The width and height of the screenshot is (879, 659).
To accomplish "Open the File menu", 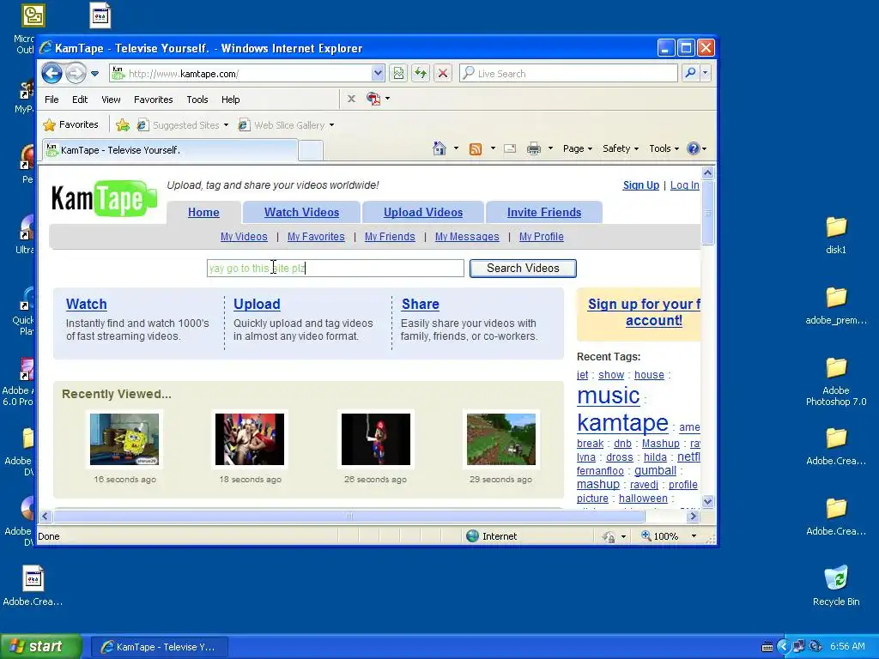I will click(52, 100).
